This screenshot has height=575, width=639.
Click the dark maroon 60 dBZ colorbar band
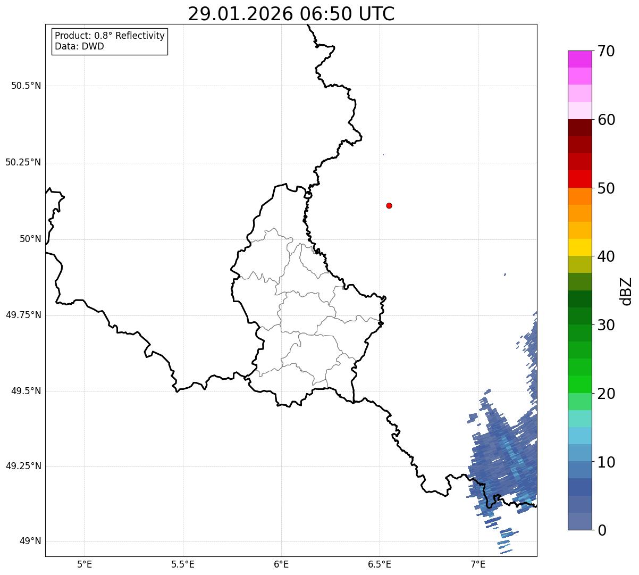point(579,128)
